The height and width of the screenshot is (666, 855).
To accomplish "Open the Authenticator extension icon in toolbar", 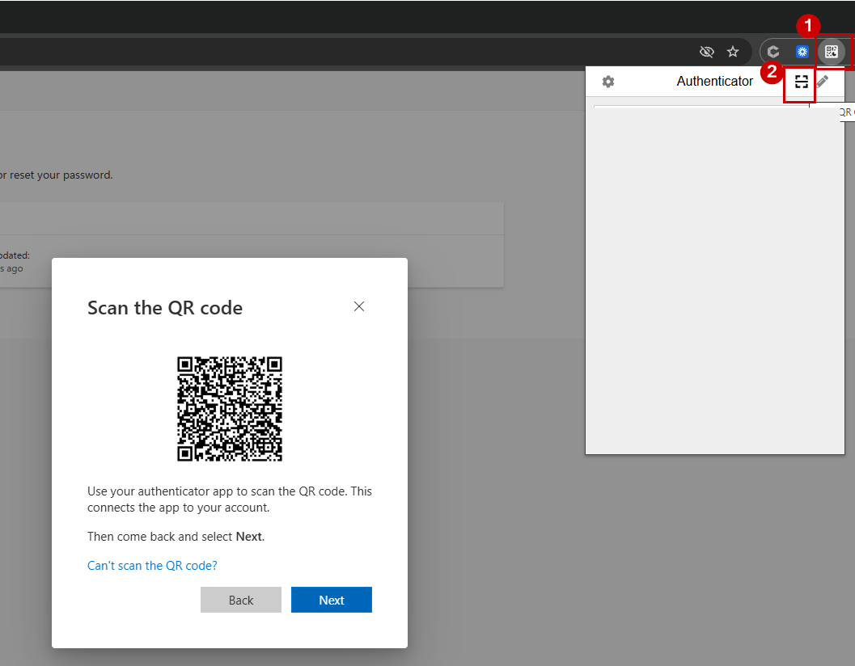I will tap(831, 52).
